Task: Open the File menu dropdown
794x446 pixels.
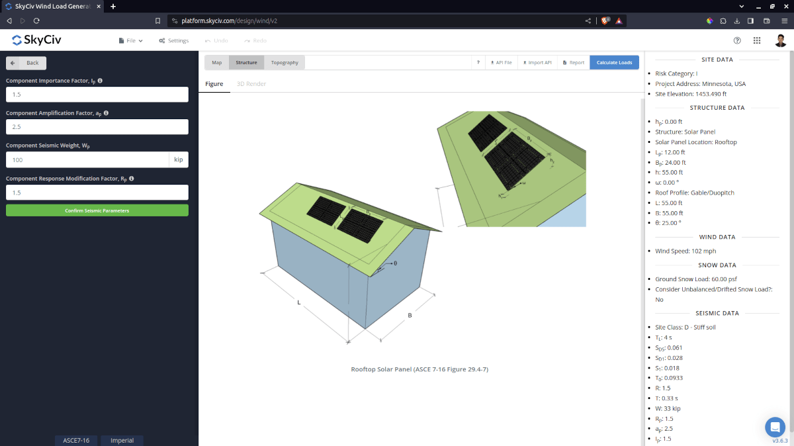Action: pos(130,40)
